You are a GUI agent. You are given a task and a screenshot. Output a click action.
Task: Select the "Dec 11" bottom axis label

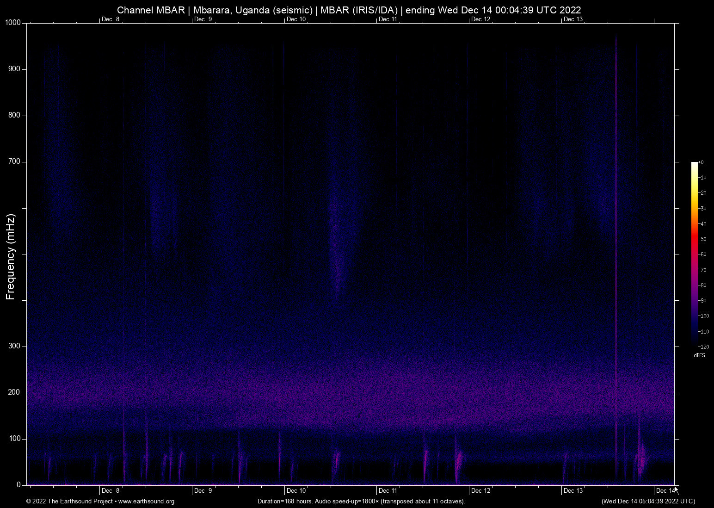387,490
